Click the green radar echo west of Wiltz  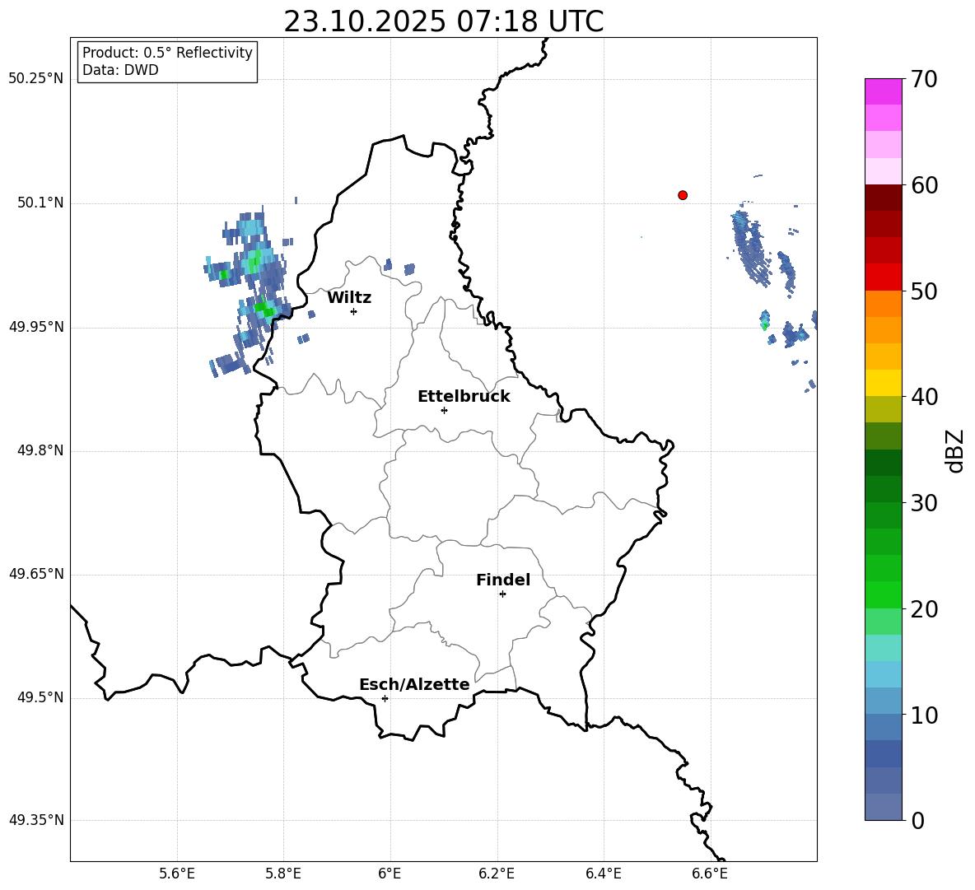265,308
